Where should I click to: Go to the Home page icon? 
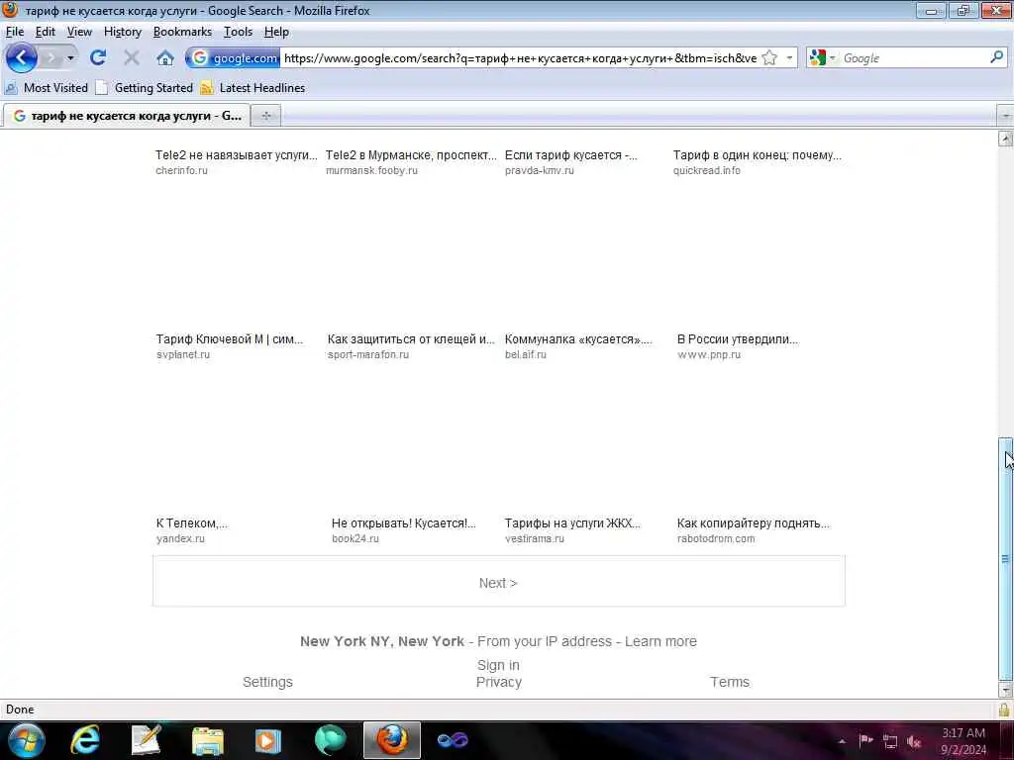[165, 58]
